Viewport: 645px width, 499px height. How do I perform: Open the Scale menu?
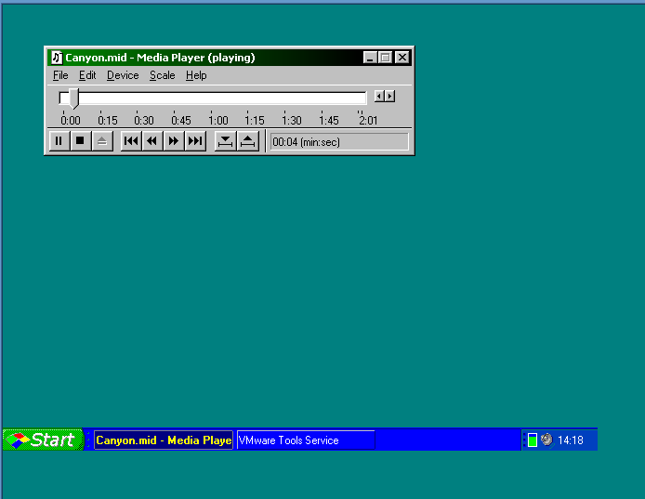coord(162,75)
